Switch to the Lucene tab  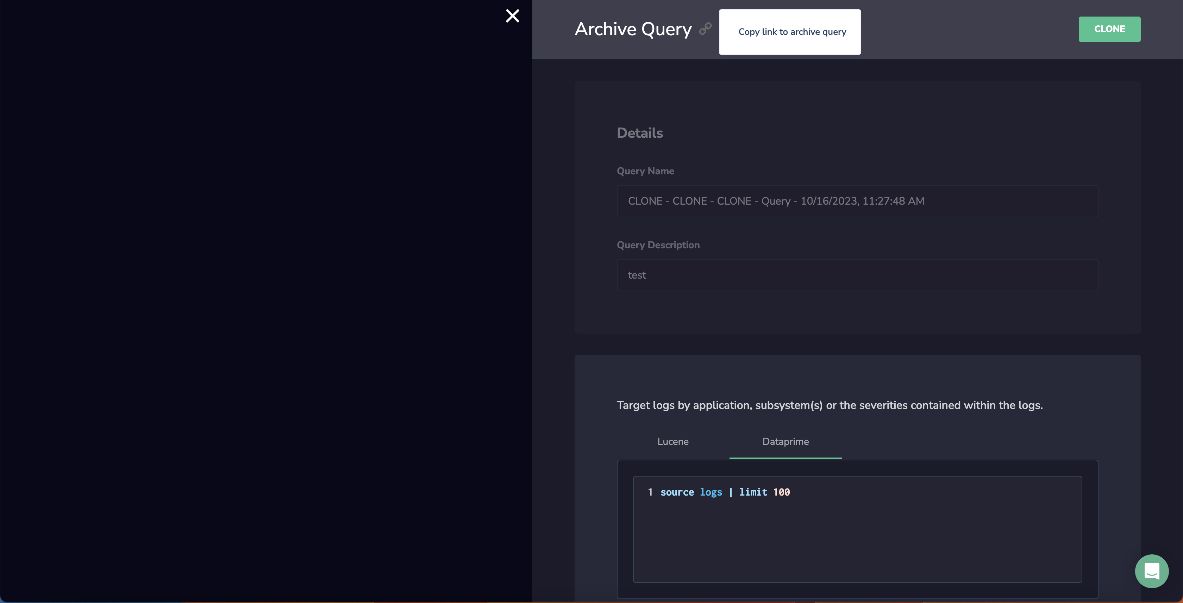(673, 441)
